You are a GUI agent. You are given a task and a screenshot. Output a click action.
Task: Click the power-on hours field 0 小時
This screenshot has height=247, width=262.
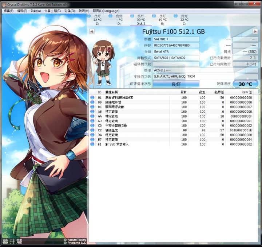pyautogui.click(x=245, y=64)
